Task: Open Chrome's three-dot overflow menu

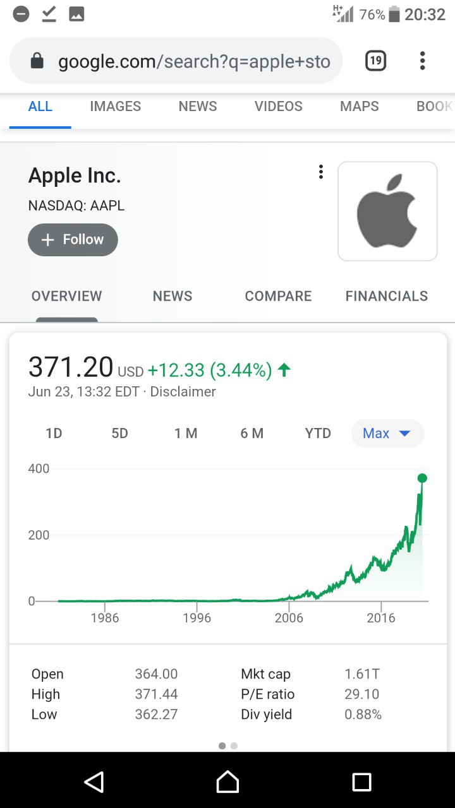Action: 422,61
